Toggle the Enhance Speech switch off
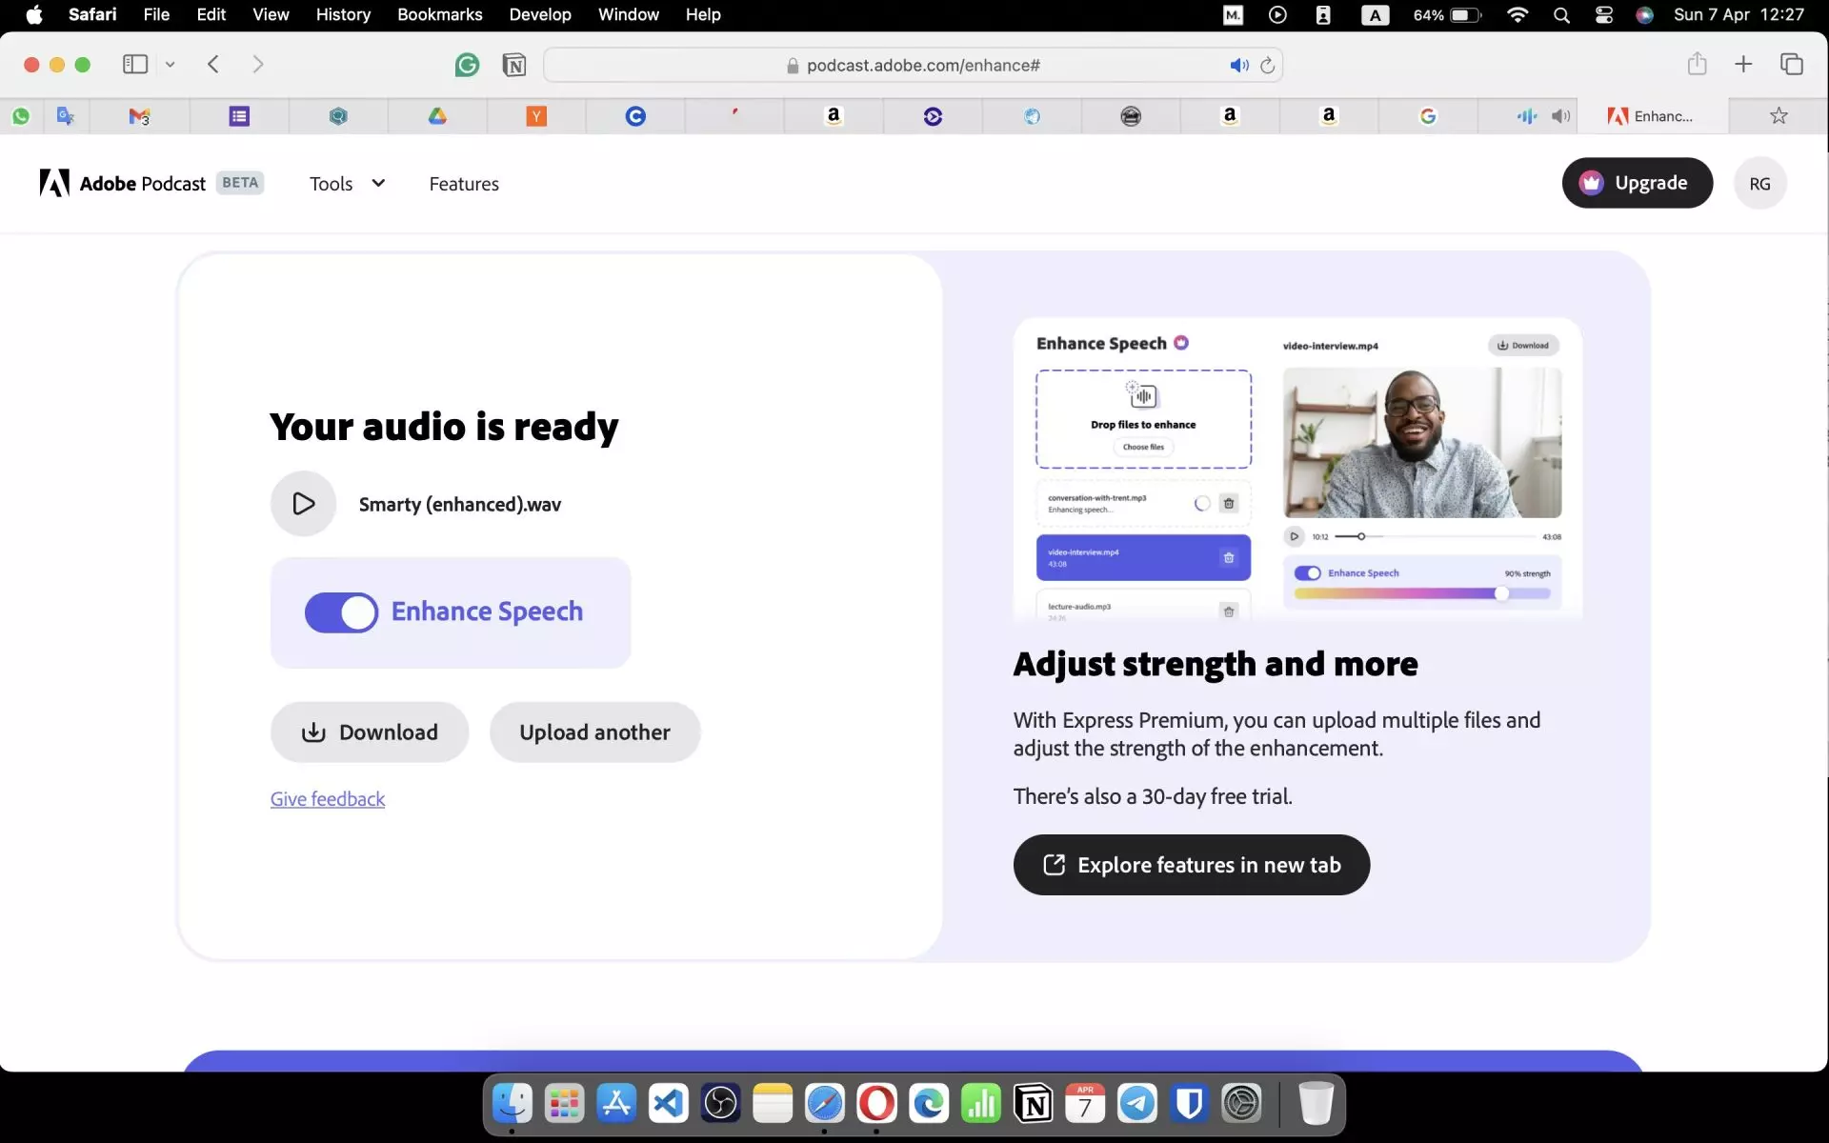 [341, 612]
